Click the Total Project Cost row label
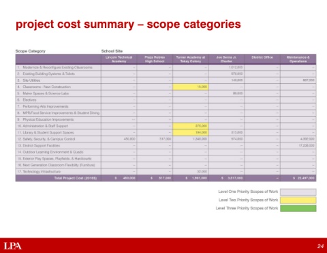 tap(76, 178)
